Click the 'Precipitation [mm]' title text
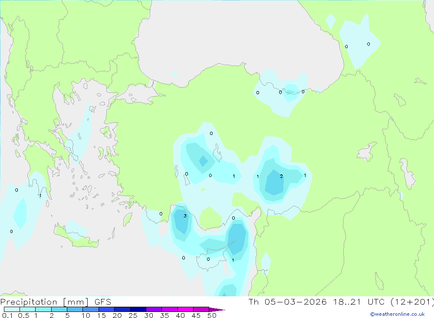Viewport: 434px width, 318px height. click(x=45, y=302)
